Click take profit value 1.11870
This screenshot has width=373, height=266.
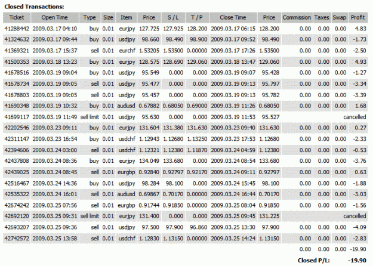pyautogui.click(x=197, y=150)
